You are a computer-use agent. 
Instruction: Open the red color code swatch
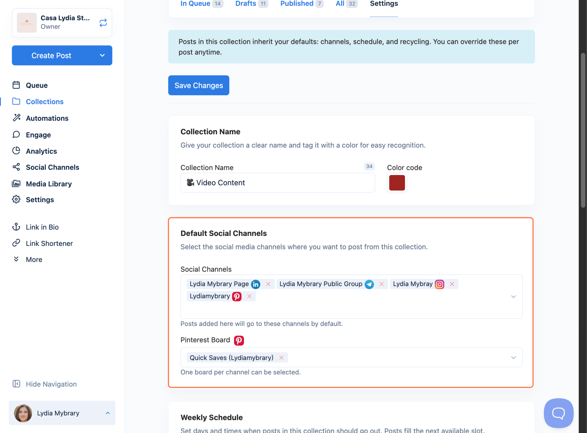click(397, 183)
